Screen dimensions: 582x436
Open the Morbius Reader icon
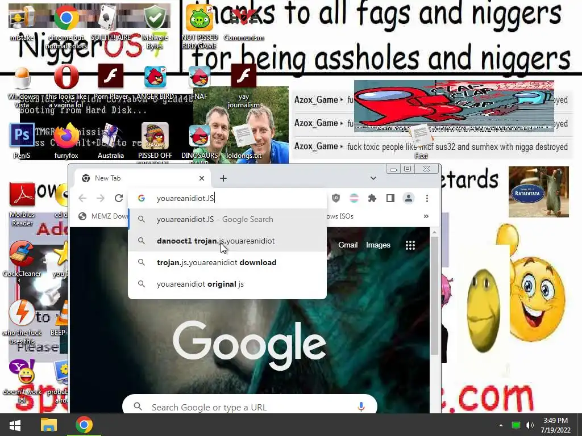22,204
